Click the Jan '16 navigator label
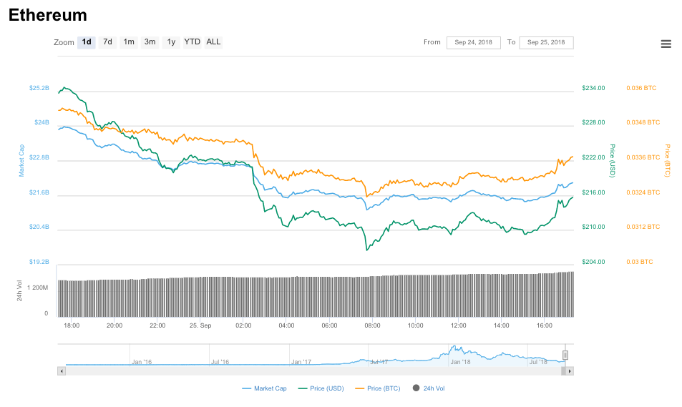Viewport: 682px width, 407px height. [142, 362]
